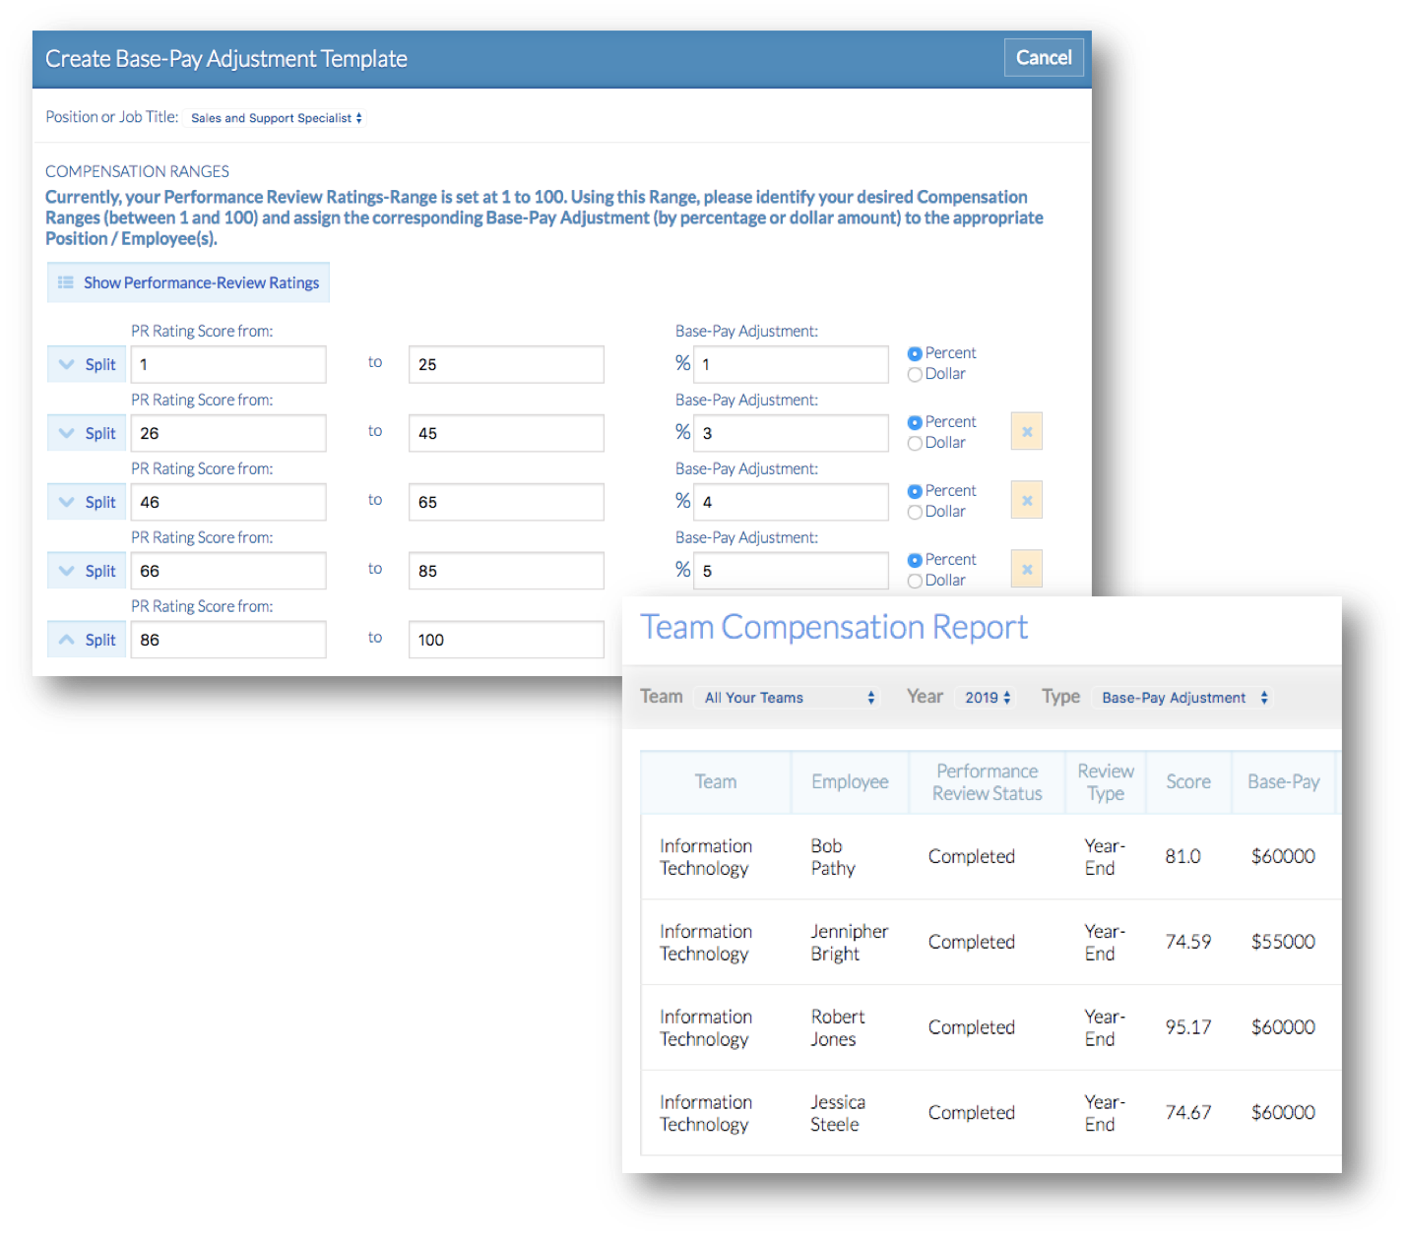1405x1236 pixels.
Task: Click the Cancel button in template header
Action: pos(1043,58)
